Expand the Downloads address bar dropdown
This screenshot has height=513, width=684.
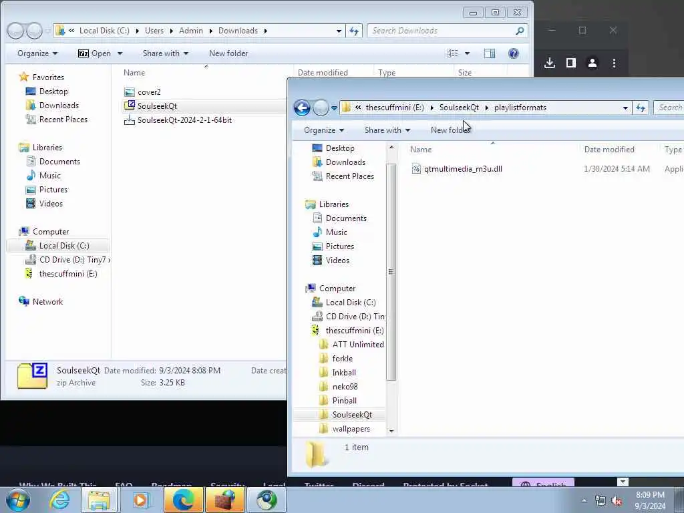(339, 31)
